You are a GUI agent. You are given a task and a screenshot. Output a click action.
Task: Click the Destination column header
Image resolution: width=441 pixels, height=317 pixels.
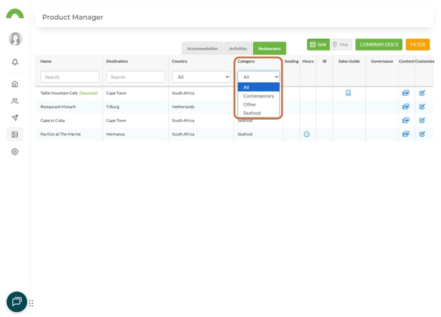[x=117, y=61]
